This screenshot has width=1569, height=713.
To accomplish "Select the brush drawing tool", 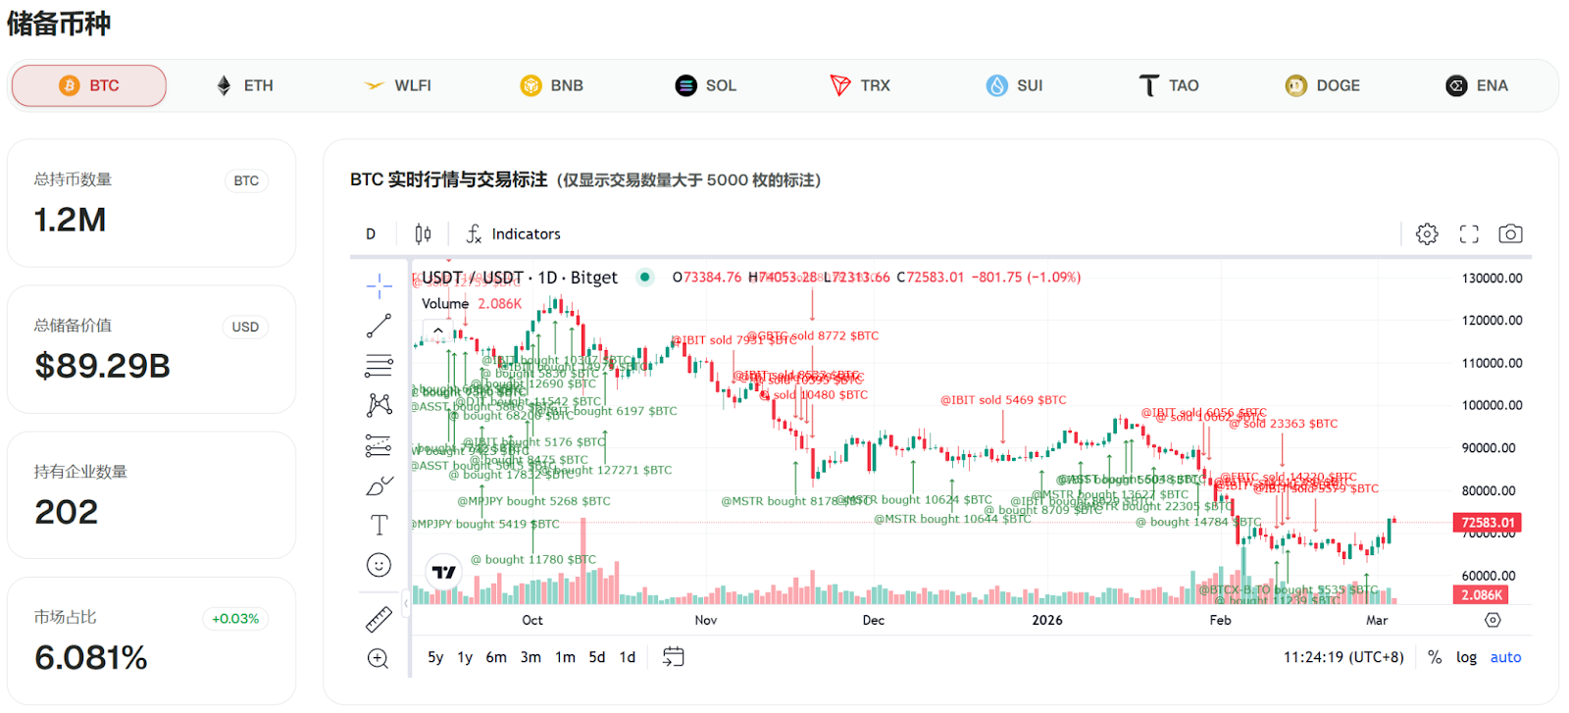I will tap(379, 485).
